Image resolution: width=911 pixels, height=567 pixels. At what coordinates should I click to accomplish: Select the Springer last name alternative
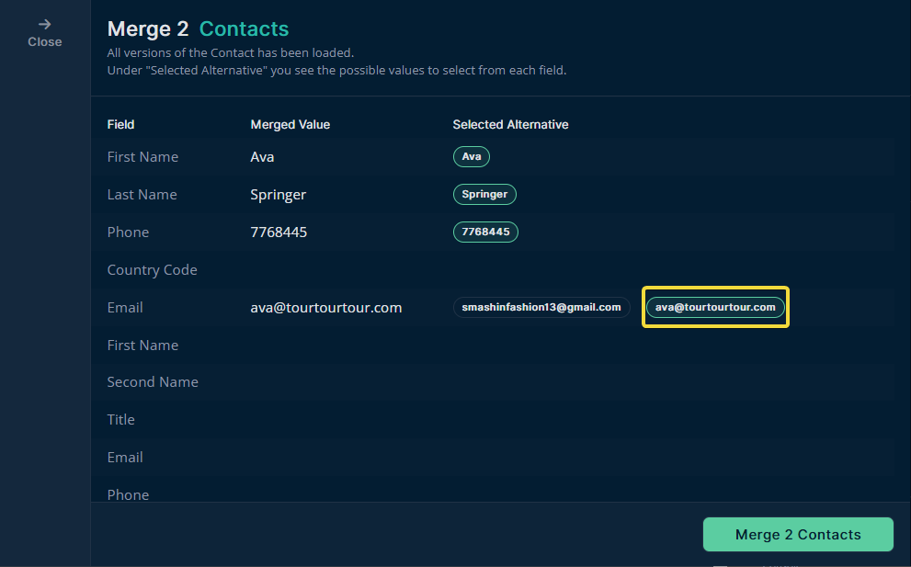click(x=484, y=195)
